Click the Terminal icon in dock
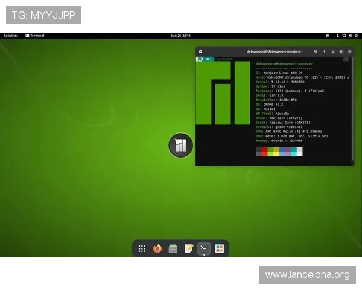This screenshot has height=290, width=362. click(x=204, y=248)
